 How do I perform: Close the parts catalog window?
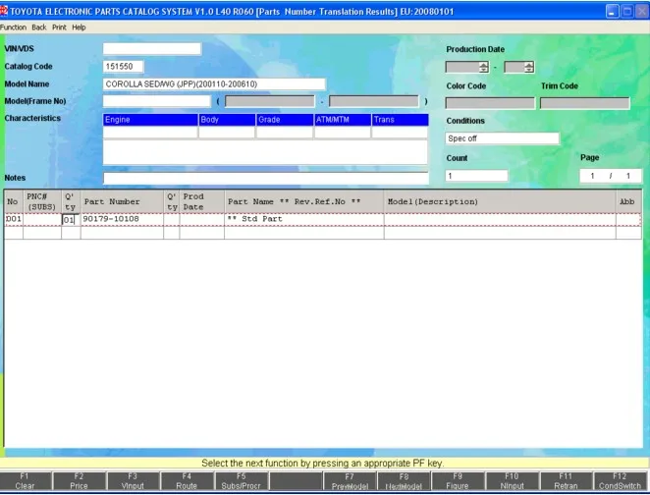[641, 12]
